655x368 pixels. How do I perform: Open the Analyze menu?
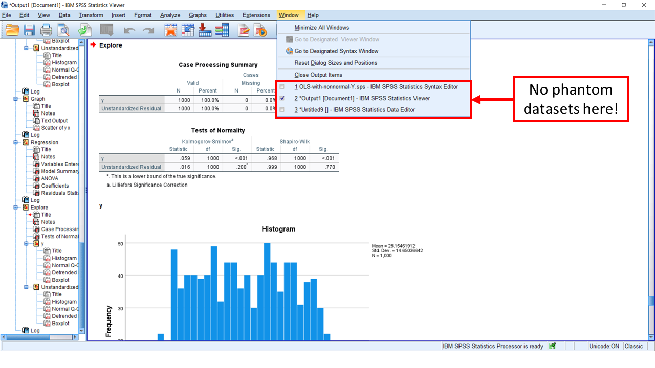point(170,15)
